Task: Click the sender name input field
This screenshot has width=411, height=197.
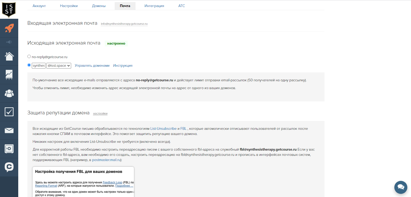Action: point(39,66)
